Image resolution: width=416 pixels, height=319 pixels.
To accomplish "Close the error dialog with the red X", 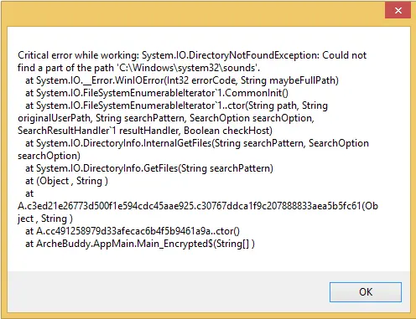I will click(x=398, y=11).
